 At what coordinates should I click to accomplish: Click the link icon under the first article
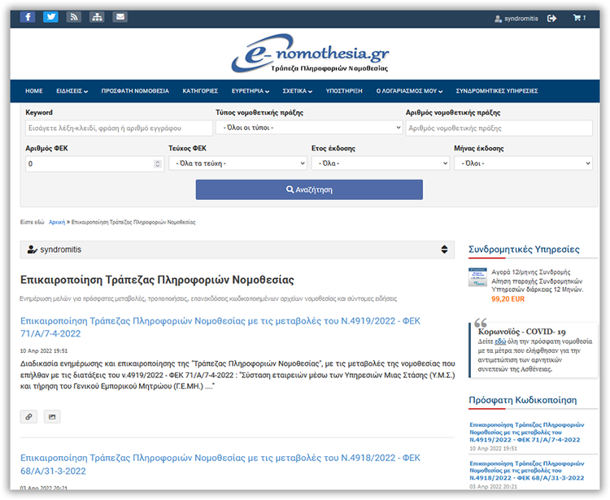coord(29,416)
